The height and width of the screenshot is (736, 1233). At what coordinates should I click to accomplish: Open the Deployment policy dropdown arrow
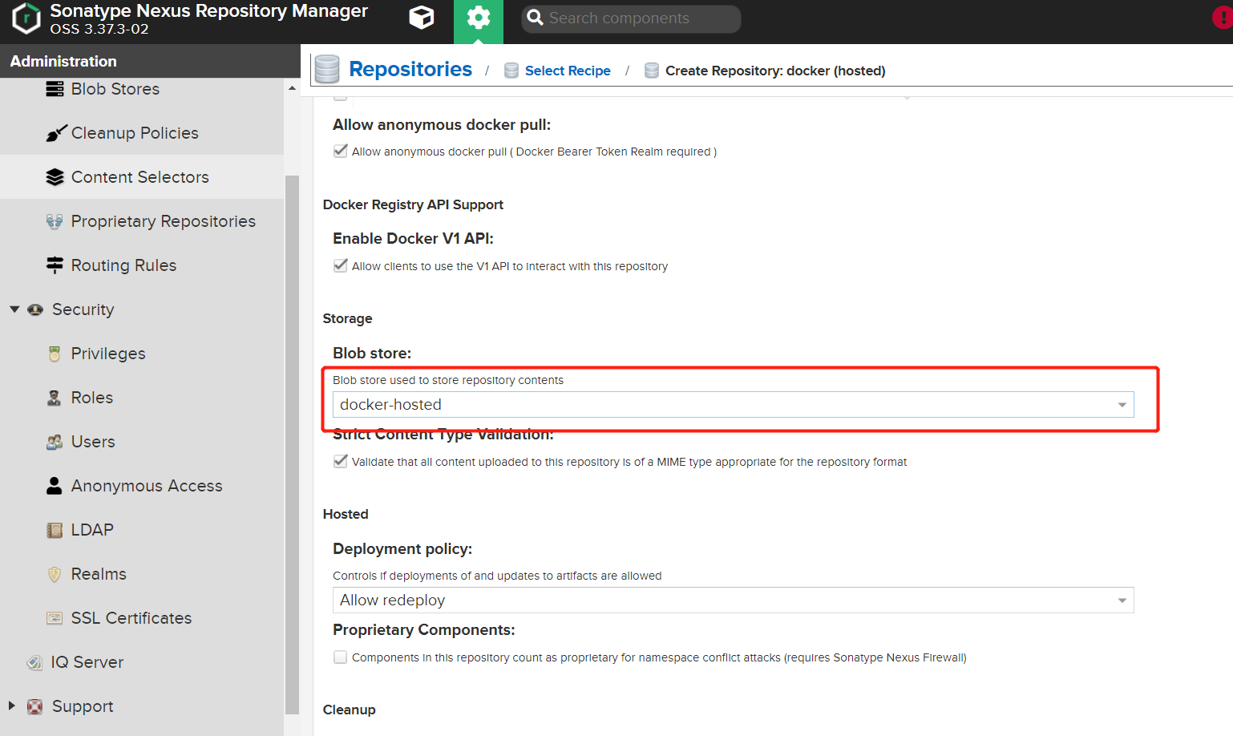point(1122,601)
